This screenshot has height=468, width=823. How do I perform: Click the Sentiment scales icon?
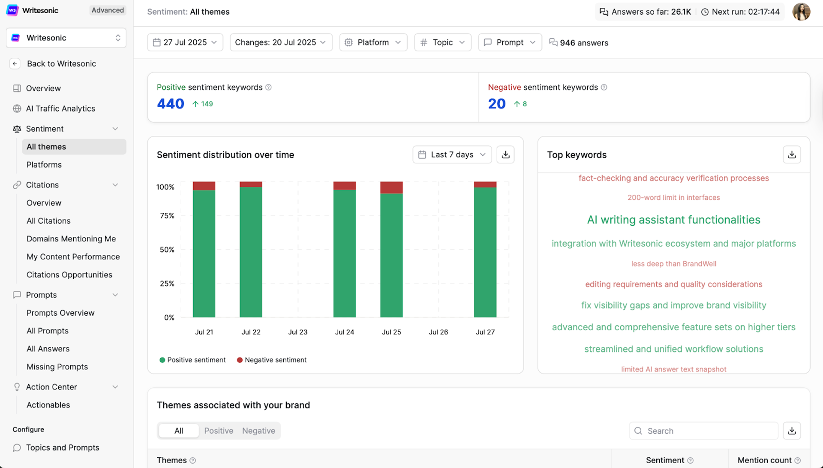[17, 129]
